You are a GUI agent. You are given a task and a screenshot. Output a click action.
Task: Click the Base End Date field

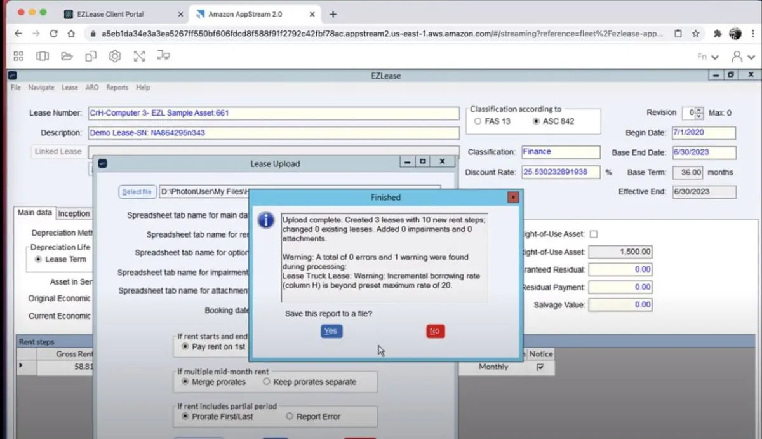tap(704, 152)
